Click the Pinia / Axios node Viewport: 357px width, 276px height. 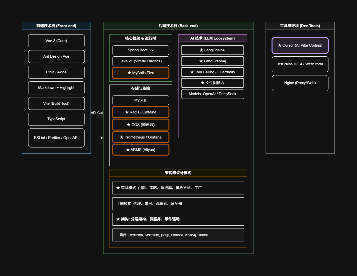(56, 72)
